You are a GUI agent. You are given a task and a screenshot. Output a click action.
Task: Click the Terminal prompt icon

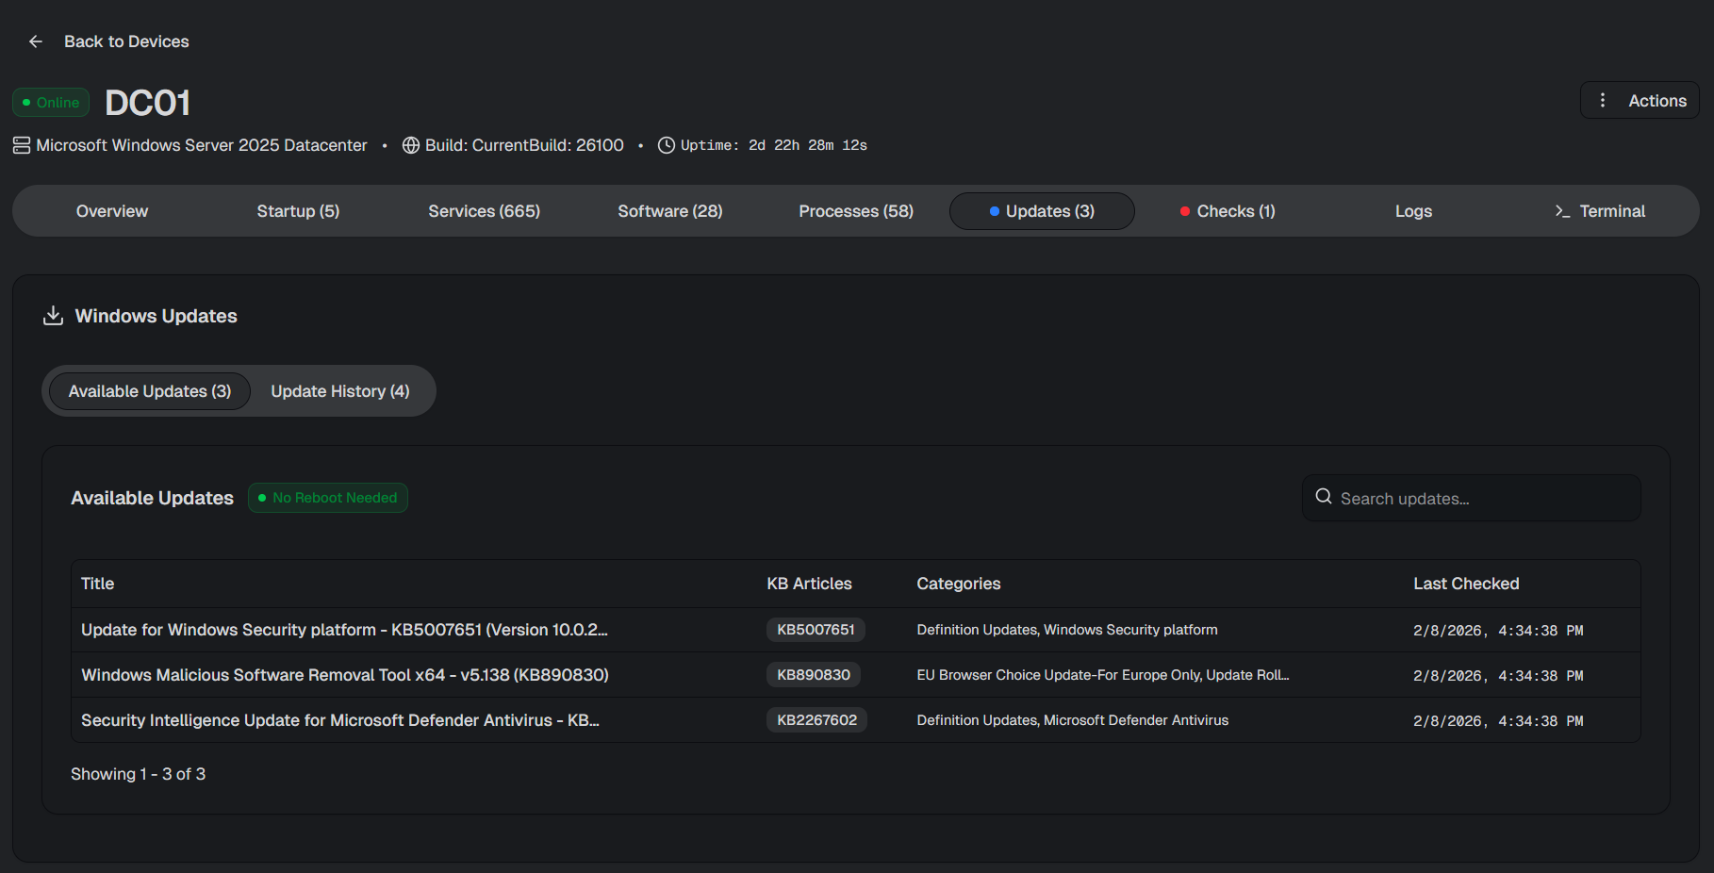1562,211
